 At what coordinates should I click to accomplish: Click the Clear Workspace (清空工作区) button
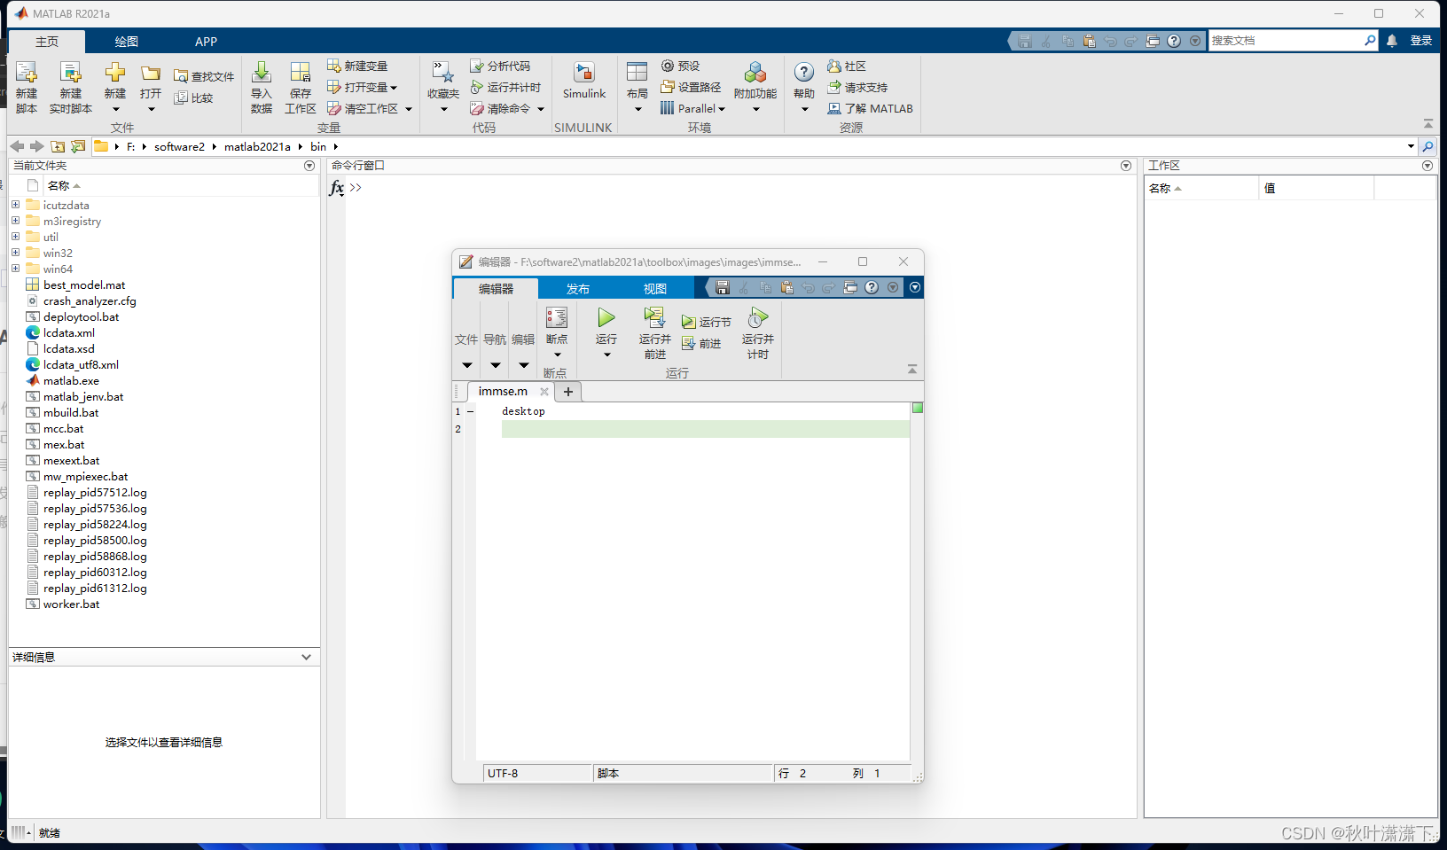[363, 109]
